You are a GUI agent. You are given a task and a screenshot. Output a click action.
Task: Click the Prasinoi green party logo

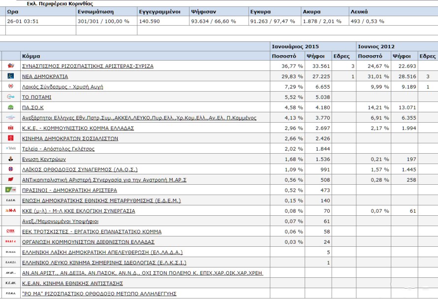(x=11, y=190)
